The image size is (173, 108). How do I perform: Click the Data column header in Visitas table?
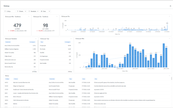coord(84,79)
